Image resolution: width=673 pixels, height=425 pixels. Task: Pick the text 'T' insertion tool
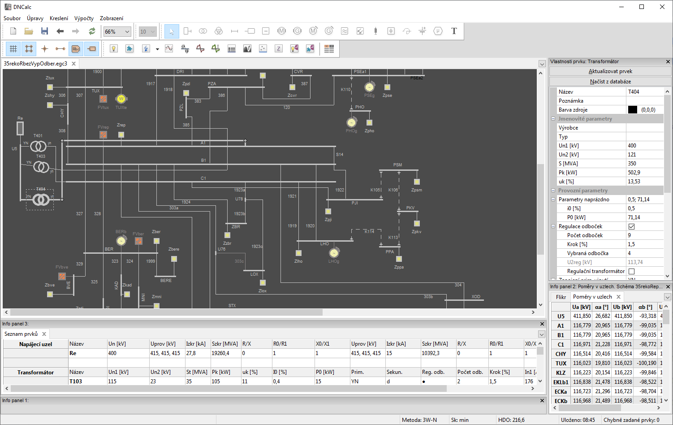454,31
